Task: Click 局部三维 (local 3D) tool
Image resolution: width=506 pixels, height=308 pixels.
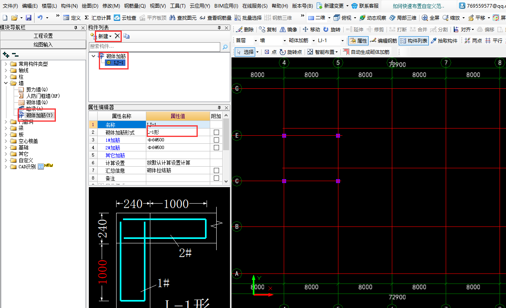Action: [403, 18]
